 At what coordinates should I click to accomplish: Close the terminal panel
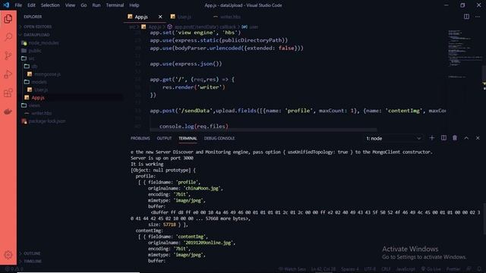pos(478,138)
